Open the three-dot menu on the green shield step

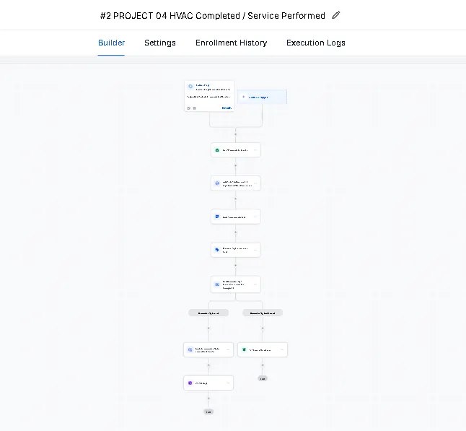pyautogui.click(x=282, y=350)
